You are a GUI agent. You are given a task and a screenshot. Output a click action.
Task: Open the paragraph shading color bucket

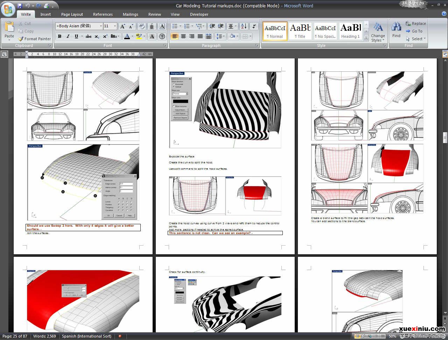click(x=232, y=36)
